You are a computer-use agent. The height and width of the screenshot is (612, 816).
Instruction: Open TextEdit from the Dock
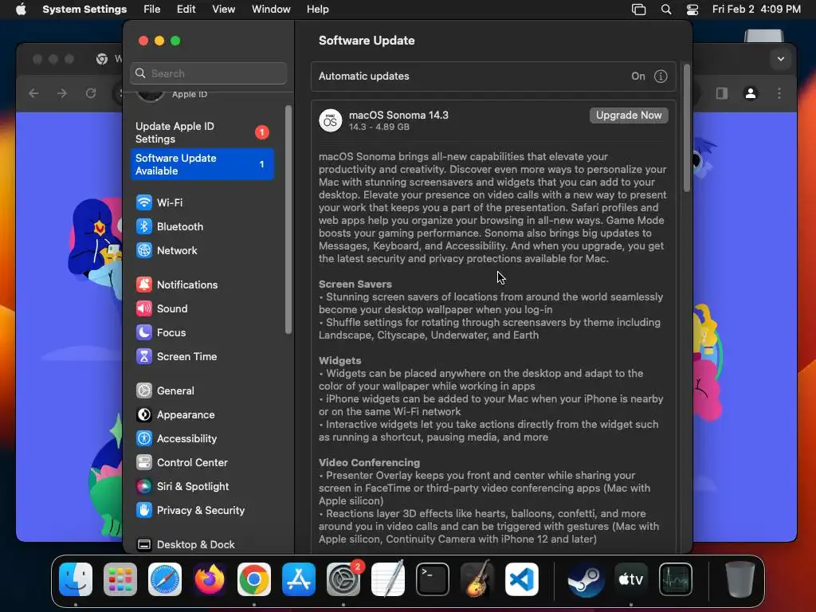pos(388,579)
